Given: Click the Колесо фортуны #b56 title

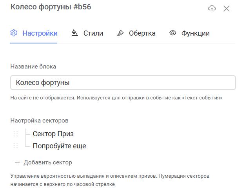Looking at the screenshot, I should 51,7.
